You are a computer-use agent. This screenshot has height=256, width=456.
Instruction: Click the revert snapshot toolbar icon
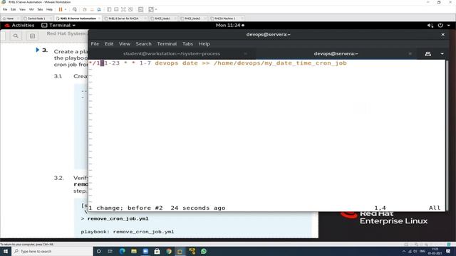click(92, 9)
